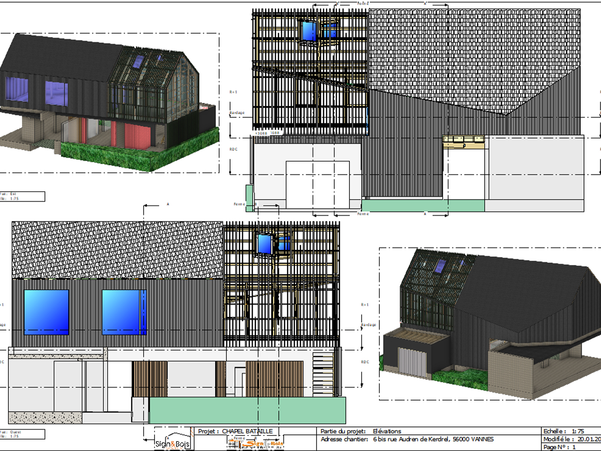Select the garage door in the upper elevation
The width and height of the screenshot is (601, 451).
[x=318, y=184]
